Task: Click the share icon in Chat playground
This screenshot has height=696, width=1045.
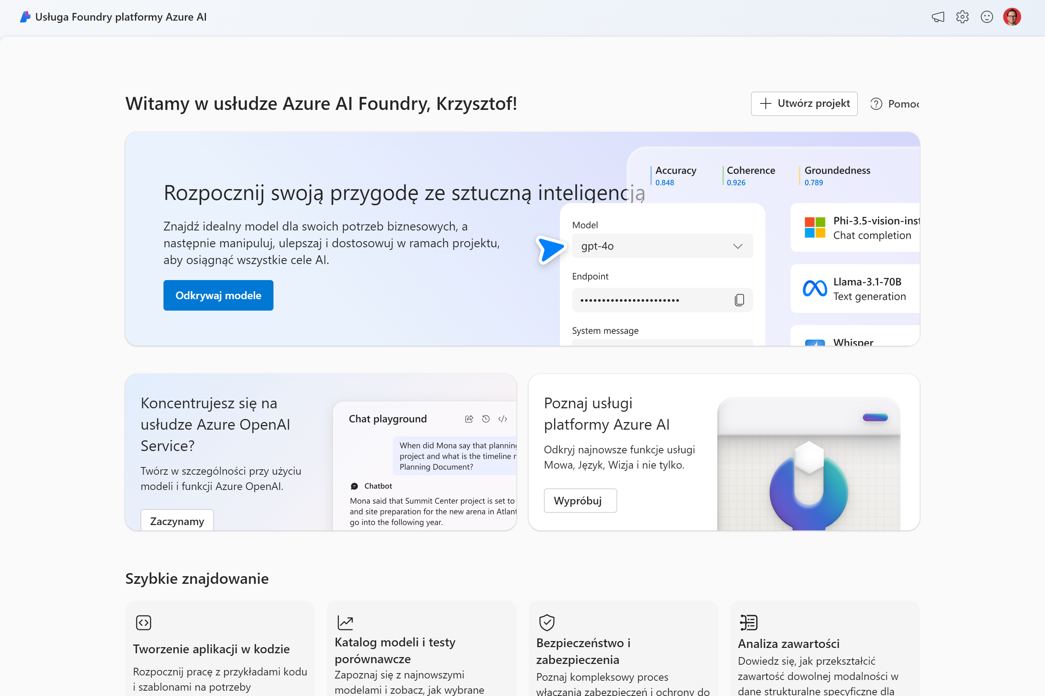Action: tap(469, 419)
